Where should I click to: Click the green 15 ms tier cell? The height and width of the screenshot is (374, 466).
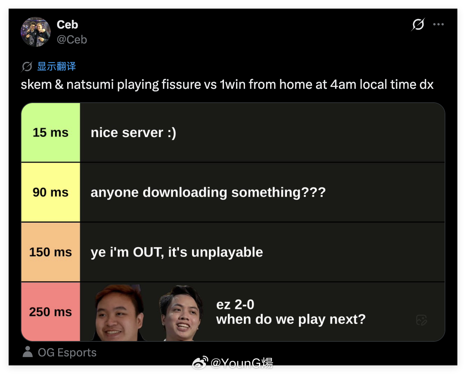pos(51,132)
